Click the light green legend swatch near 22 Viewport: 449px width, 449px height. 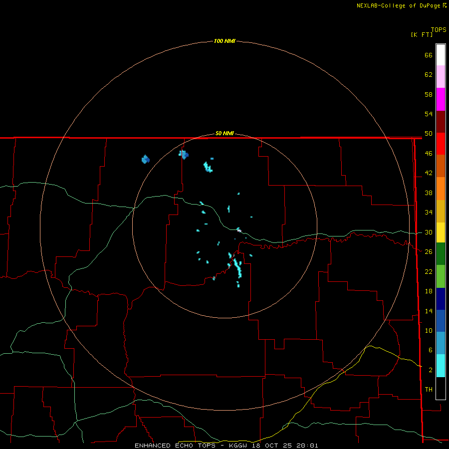(x=441, y=276)
